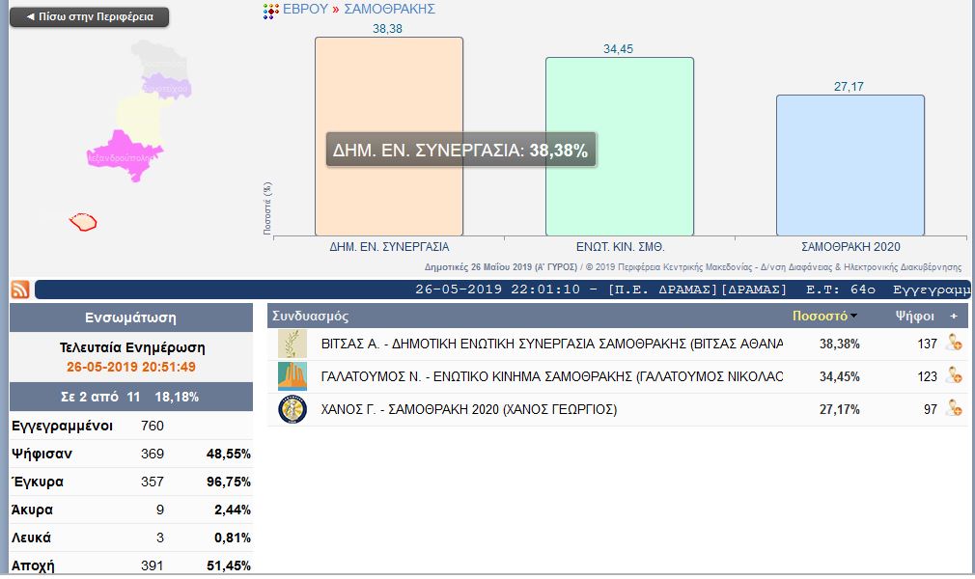Click the ΧΑΝΟΣ Σαμοθράκη 2020 round logo
The height and width of the screenshot is (579, 975).
pyautogui.click(x=292, y=409)
